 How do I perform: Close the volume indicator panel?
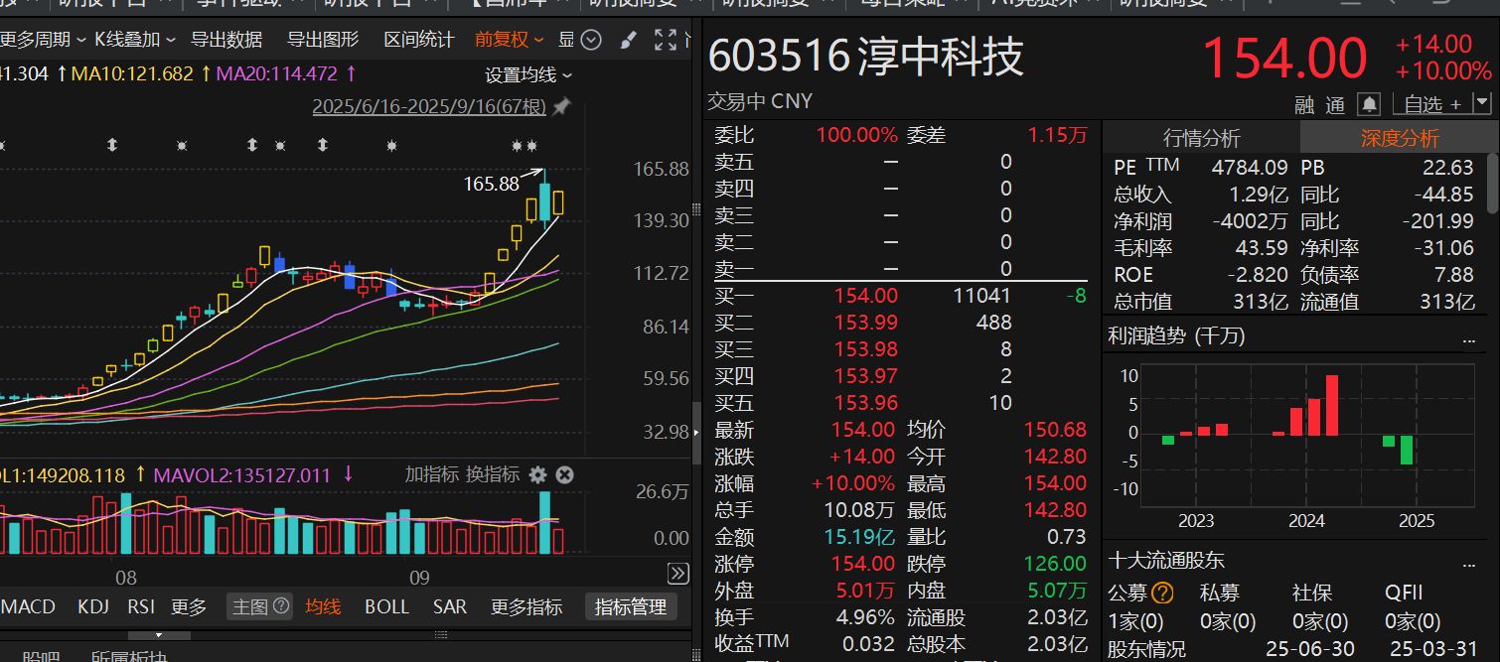pos(564,475)
